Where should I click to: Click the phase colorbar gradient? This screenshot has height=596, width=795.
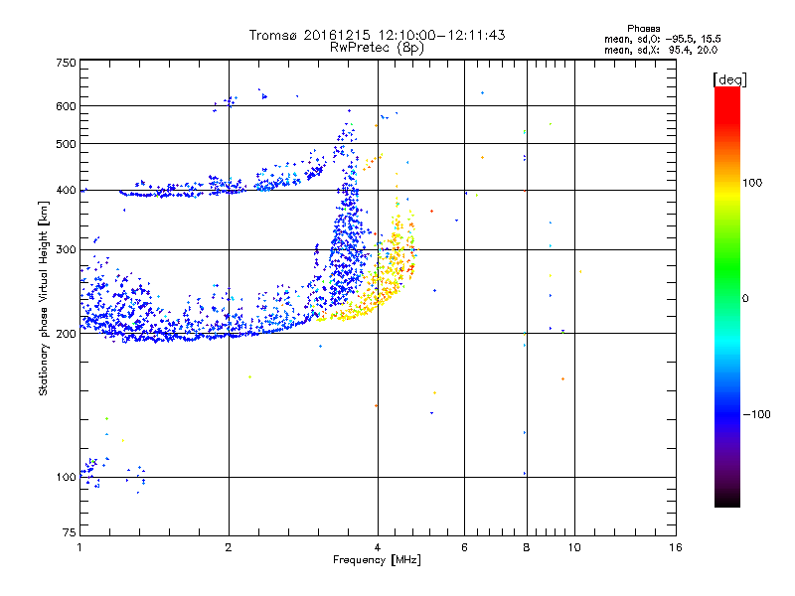point(727,297)
